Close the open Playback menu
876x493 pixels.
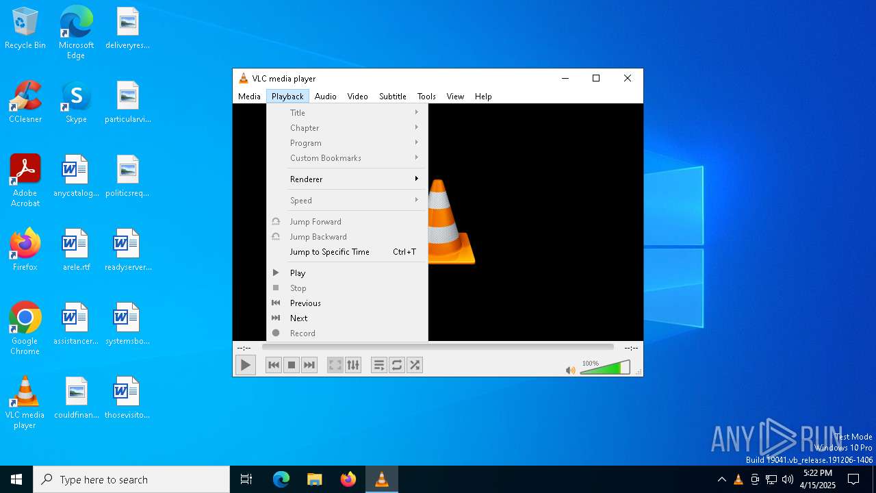tap(287, 97)
